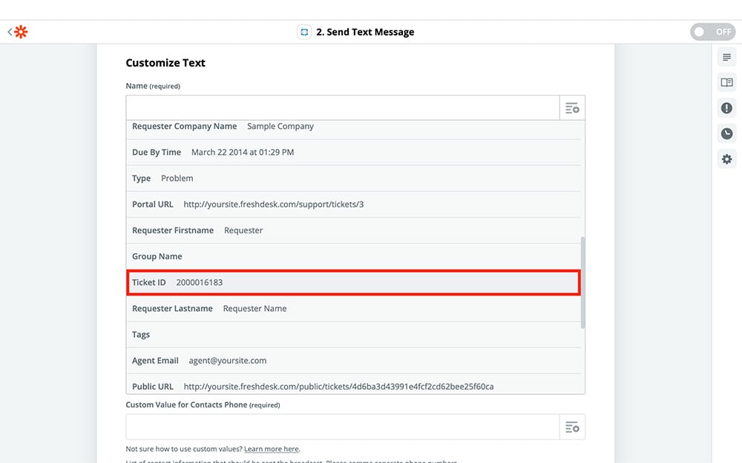Click the back arrow beside Zapier logo
The height and width of the screenshot is (463, 742).
pyautogui.click(x=10, y=32)
